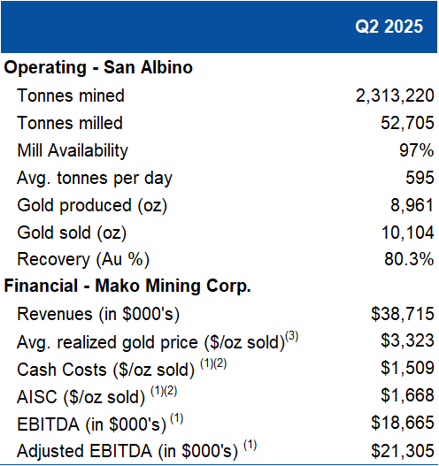Click the Tonnes milled value 52,705
The height and width of the screenshot is (466, 439).
[407, 123]
